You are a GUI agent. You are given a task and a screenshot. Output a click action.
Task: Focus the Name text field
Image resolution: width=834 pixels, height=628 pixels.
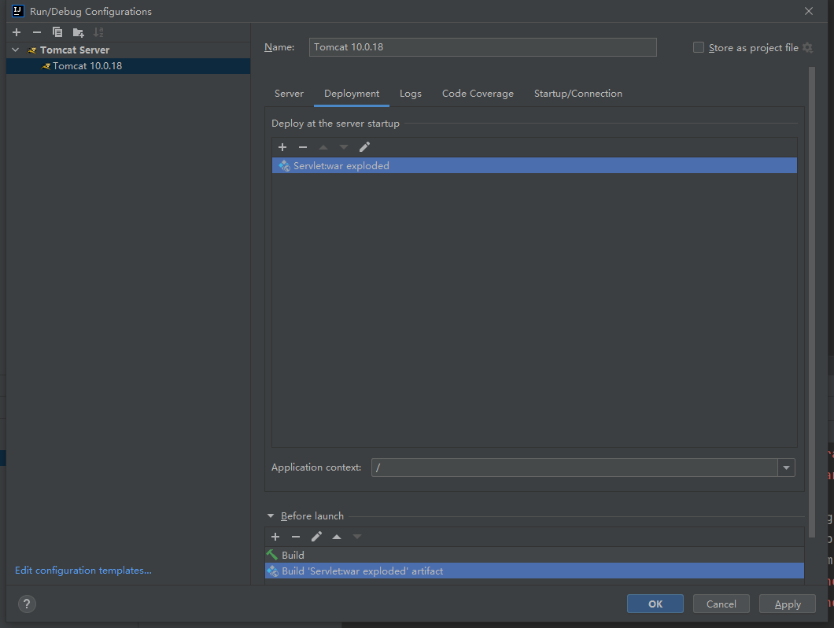pos(482,47)
